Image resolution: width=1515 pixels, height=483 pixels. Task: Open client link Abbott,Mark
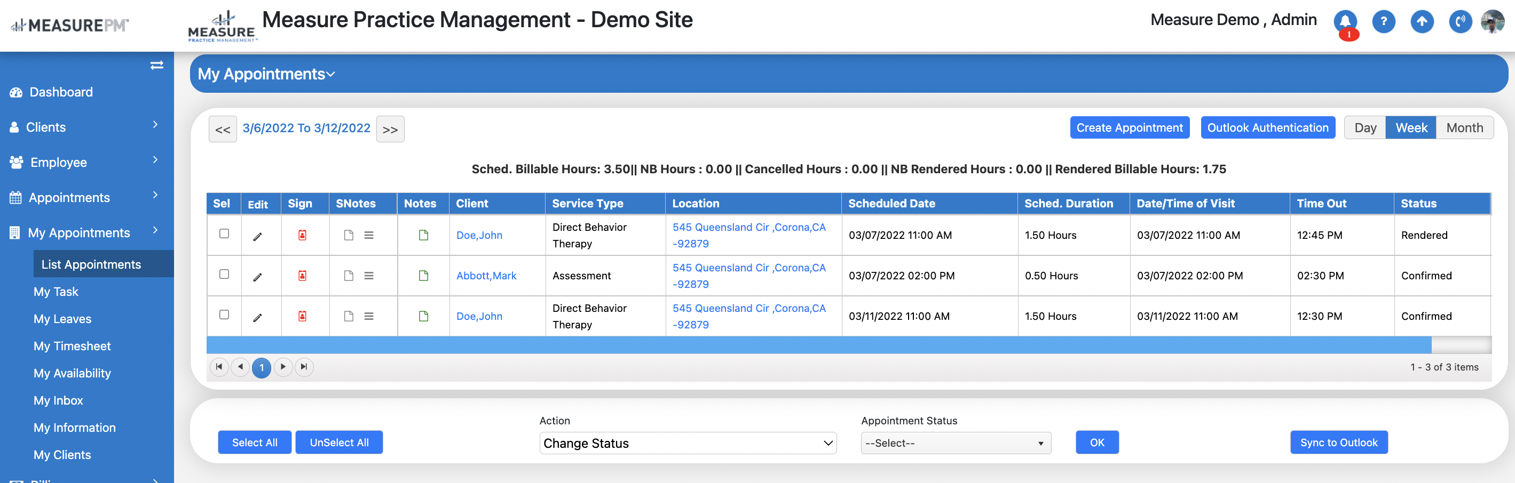coord(486,276)
